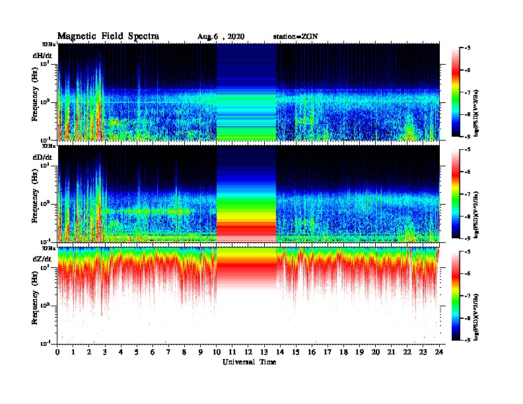Click hour "11" on the time axis
523x404 pixels.
pyautogui.click(x=232, y=353)
